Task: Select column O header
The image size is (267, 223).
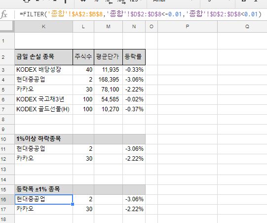Action: (x=152, y=26)
